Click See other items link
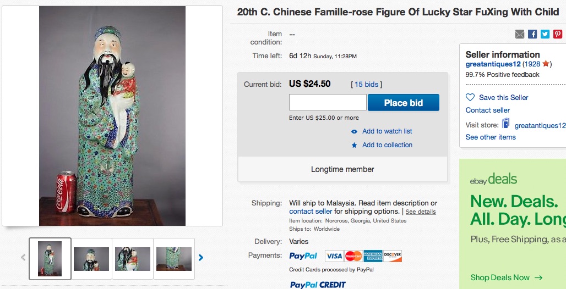The width and height of the screenshot is (566, 289). [491, 137]
